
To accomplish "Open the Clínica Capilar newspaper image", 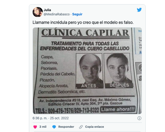I will coord(87,71).
